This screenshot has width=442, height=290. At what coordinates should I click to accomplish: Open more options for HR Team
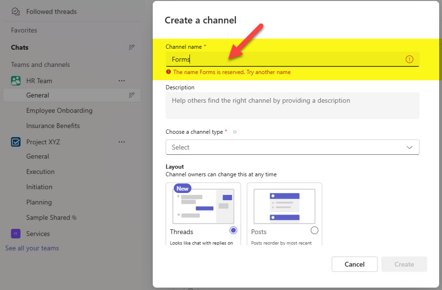(x=122, y=81)
